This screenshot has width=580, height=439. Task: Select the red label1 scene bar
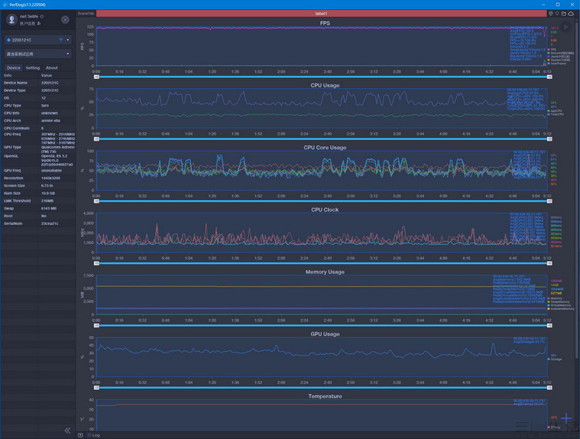point(321,13)
